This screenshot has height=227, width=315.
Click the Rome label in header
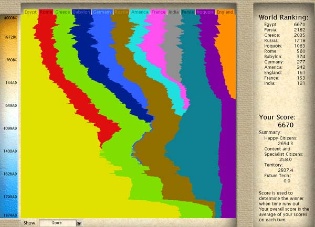click(x=46, y=12)
